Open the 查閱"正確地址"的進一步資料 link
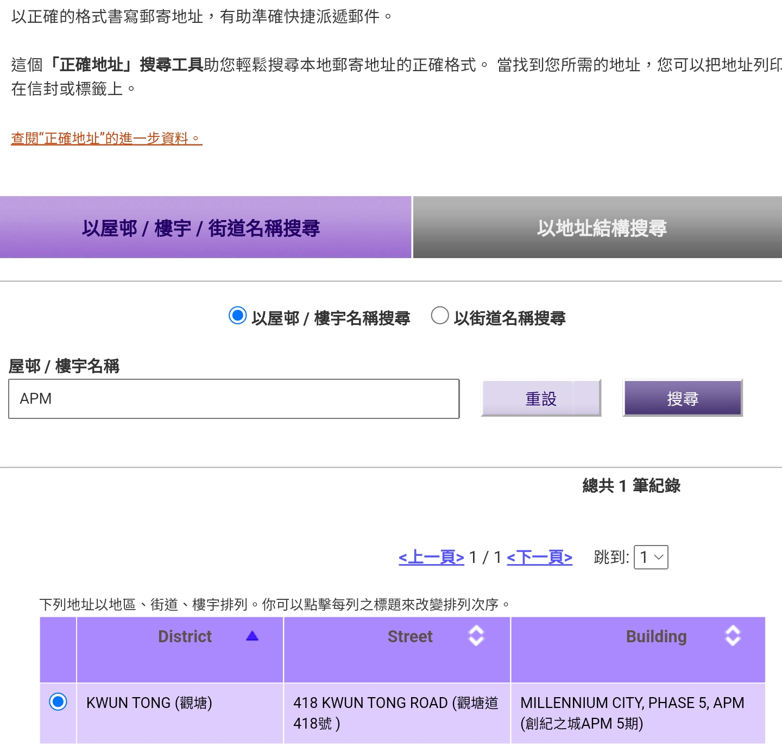The image size is (782, 752). pyautogui.click(x=106, y=138)
